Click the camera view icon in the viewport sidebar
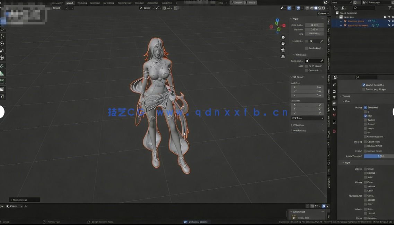 (x=283, y=50)
